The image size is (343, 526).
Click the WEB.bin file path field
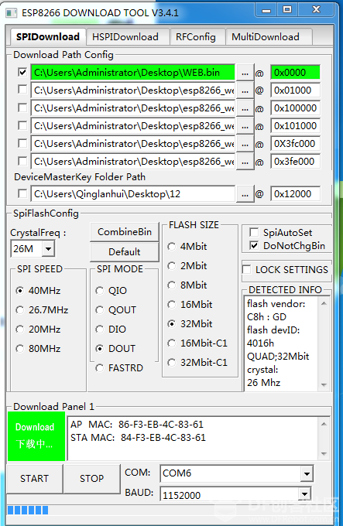click(x=133, y=73)
